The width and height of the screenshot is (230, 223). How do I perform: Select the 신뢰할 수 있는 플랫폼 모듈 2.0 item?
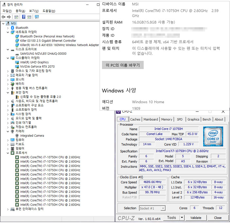(40, 97)
